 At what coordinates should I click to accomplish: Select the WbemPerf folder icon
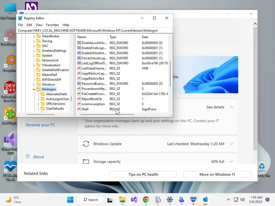tap(38, 75)
